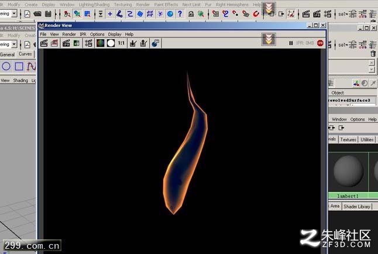Toggle curves selection mask icon
This screenshot has width=378, height=254.
(x=130, y=14)
